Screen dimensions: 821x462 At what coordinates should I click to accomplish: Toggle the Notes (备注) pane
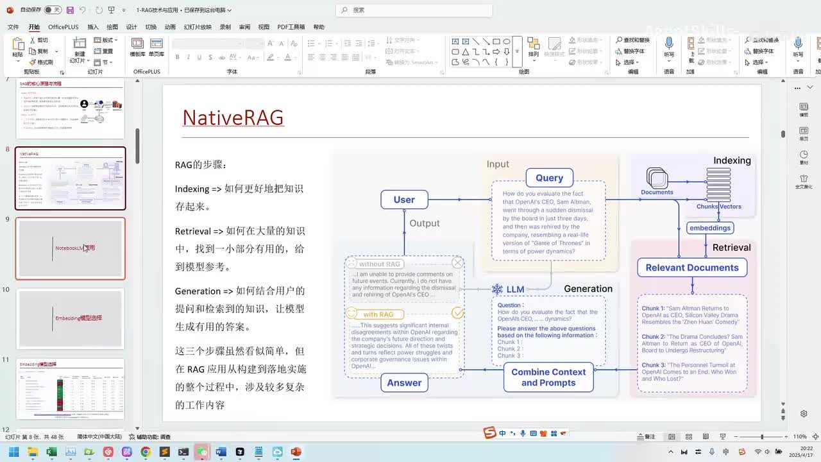pyautogui.click(x=646, y=436)
